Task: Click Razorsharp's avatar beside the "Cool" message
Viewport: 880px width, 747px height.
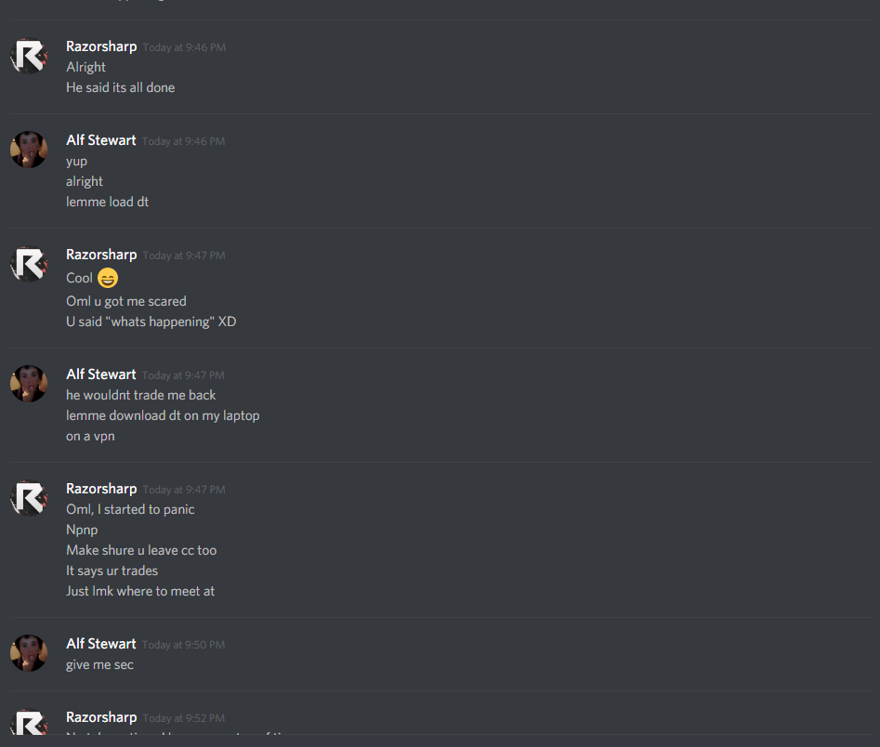Action: coord(29,264)
